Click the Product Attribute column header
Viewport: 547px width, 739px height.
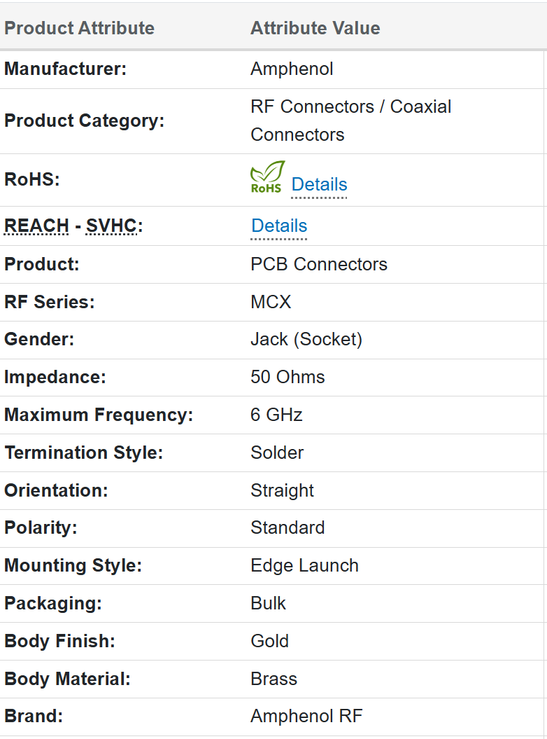[79, 28]
